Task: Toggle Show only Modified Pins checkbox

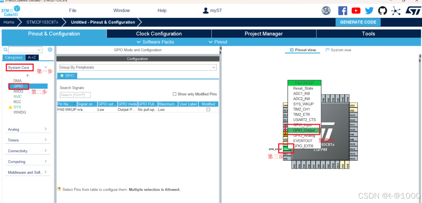Action: click(x=174, y=94)
